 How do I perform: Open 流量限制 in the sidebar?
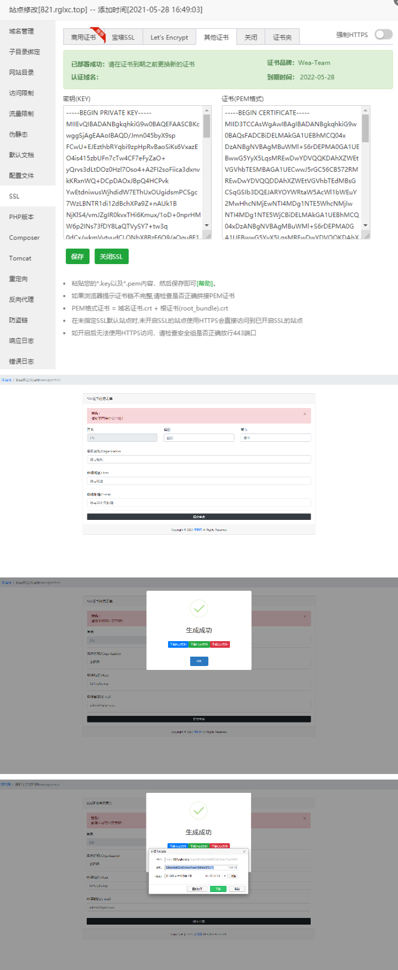28,113
